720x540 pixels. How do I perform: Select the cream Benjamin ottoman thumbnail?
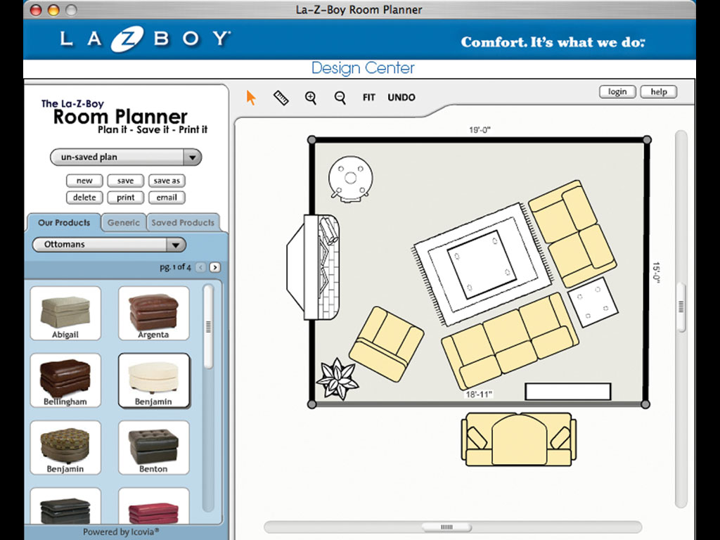pyautogui.click(x=153, y=380)
